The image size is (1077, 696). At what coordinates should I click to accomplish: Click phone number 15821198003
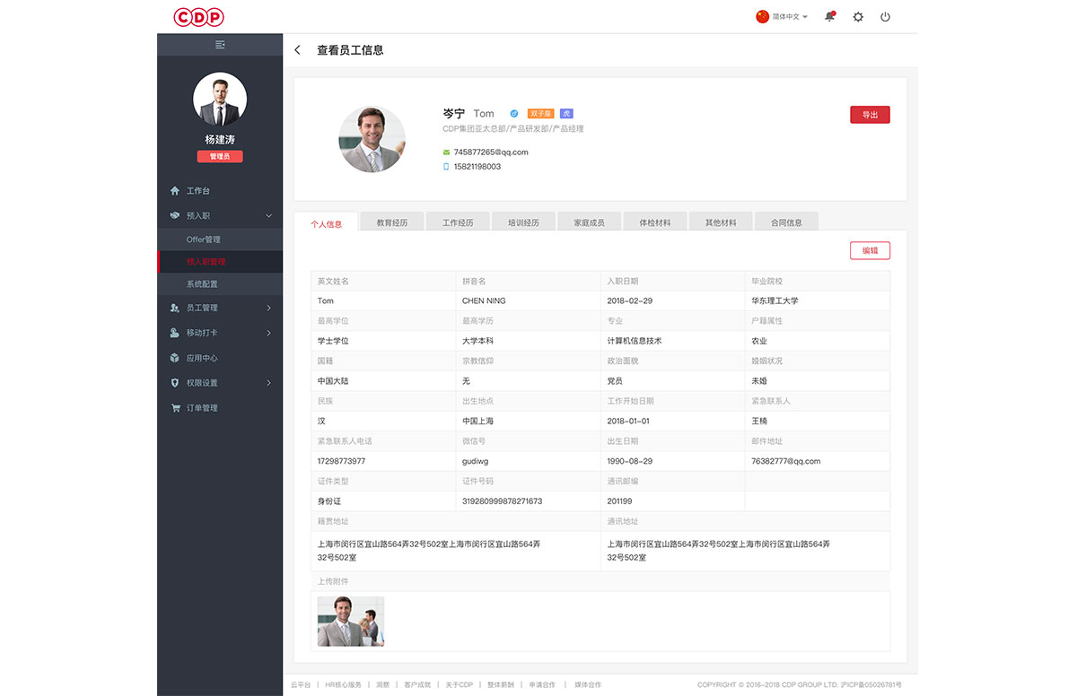point(477,167)
